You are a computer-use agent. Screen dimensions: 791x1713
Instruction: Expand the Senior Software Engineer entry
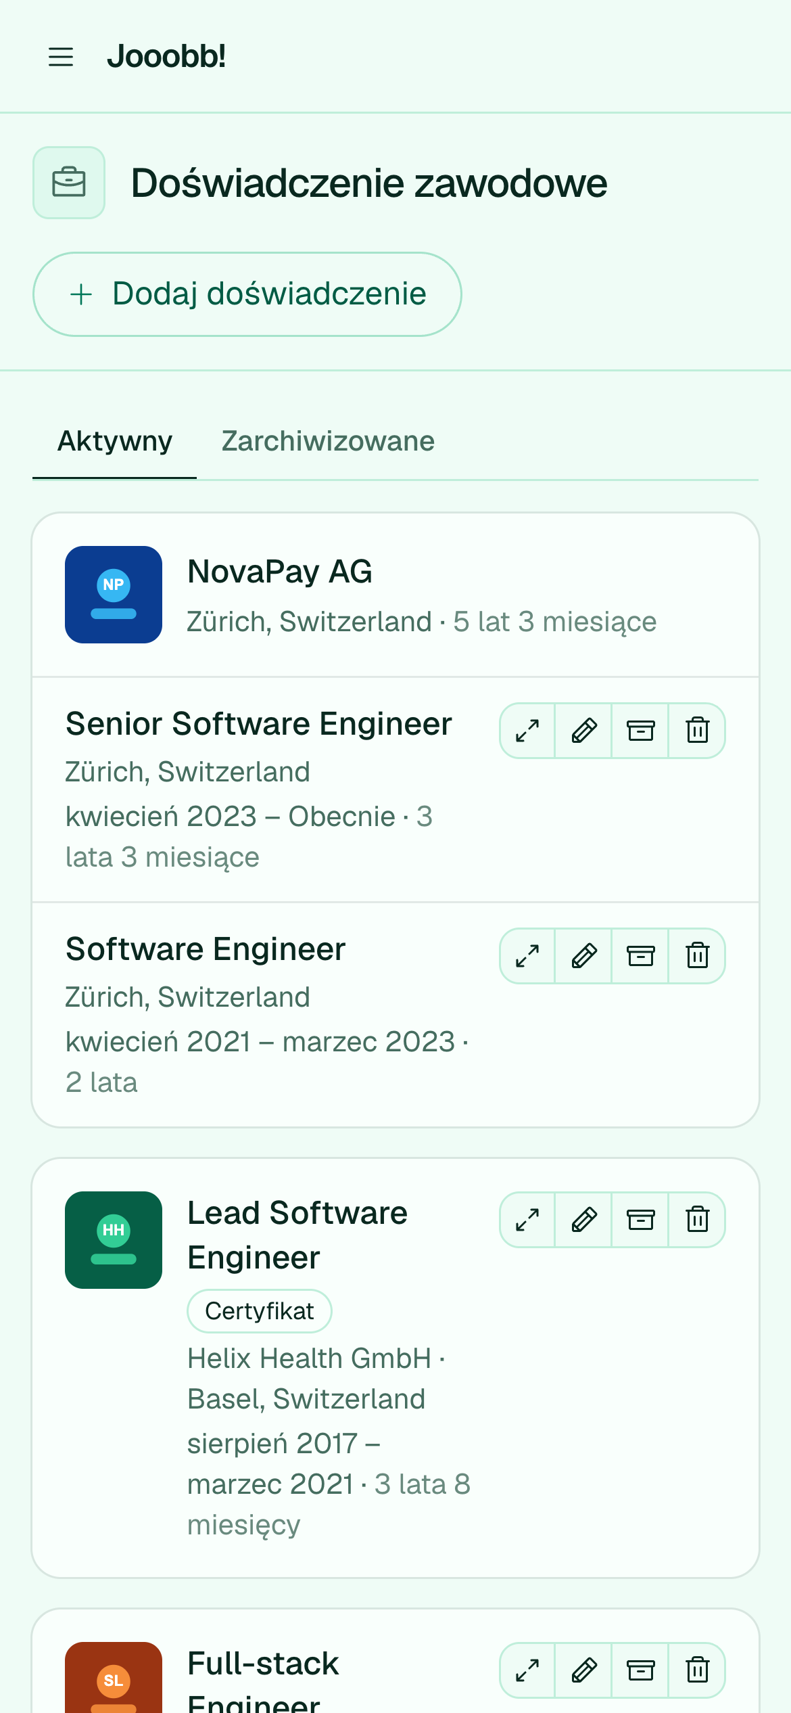(527, 731)
